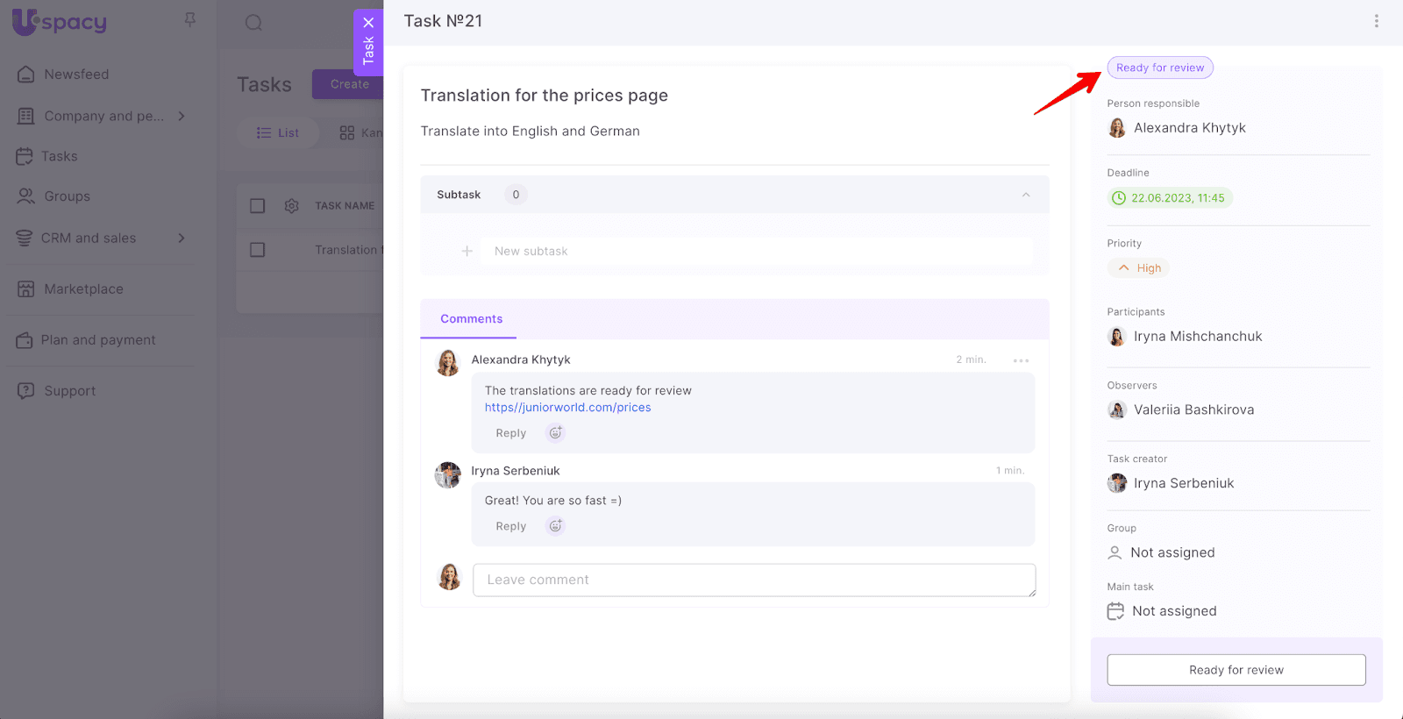
Task: Click the plus icon to add subtask
Action: (467, 252)
